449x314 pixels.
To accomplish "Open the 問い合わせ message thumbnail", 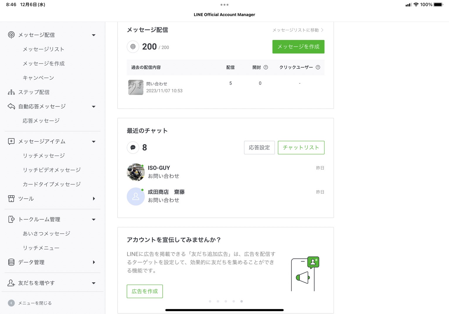I will click(136, 87).
